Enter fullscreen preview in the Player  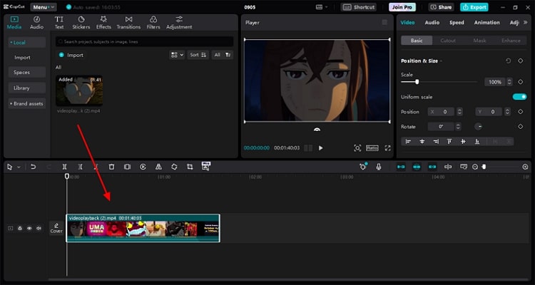click(388, 148)
